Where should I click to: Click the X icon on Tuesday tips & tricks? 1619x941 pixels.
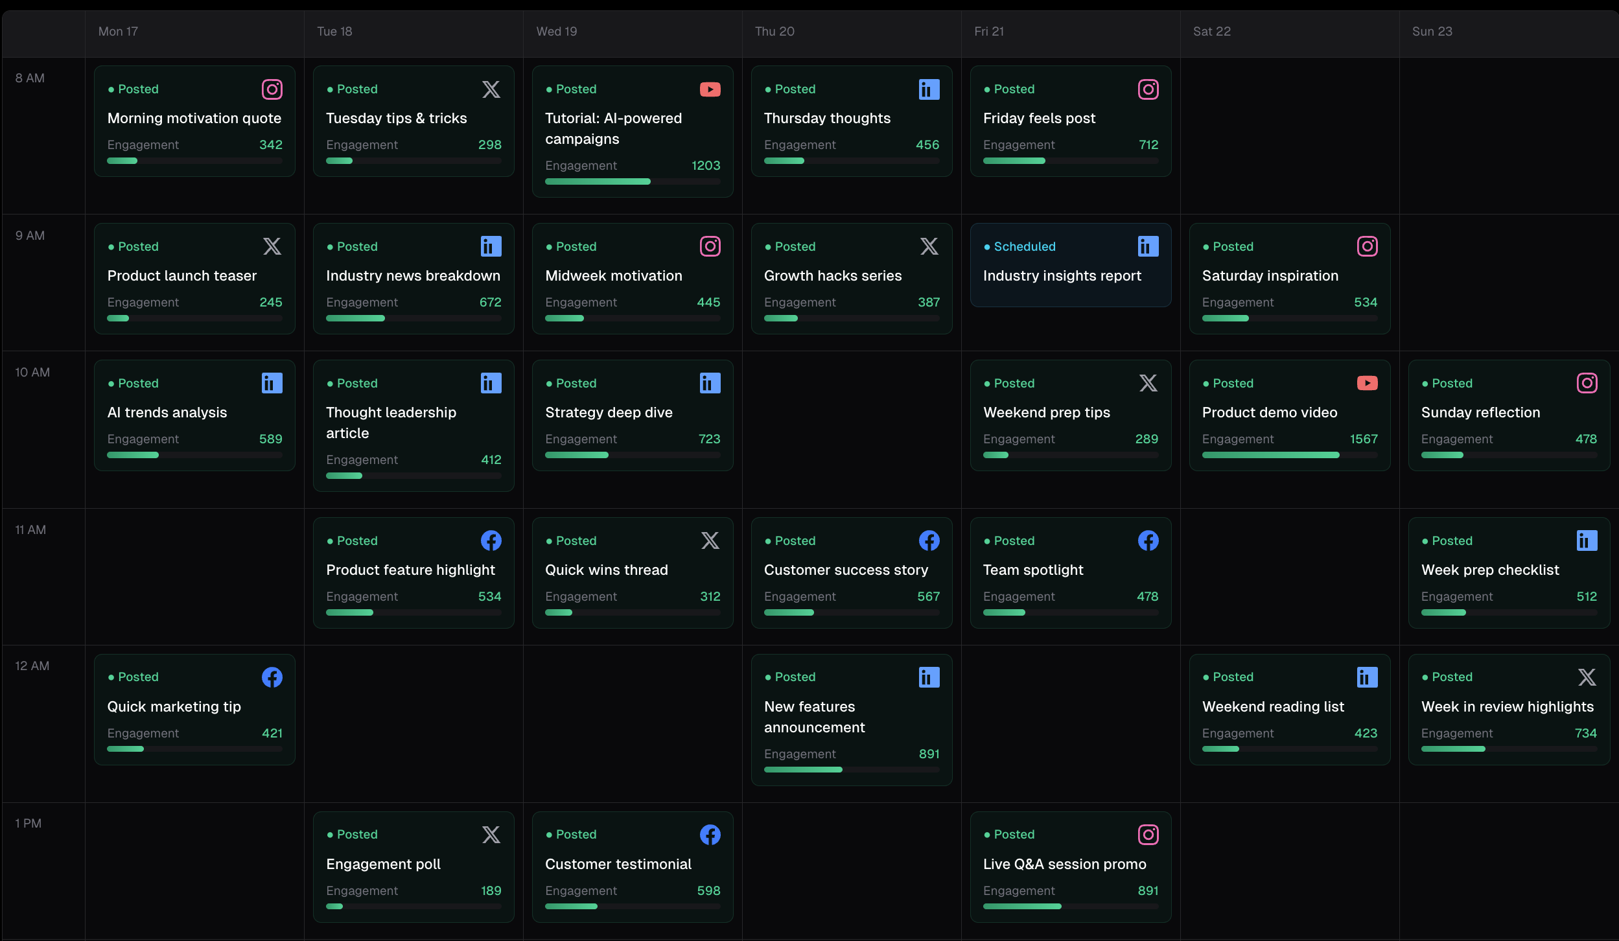click(x=491, y=89)
